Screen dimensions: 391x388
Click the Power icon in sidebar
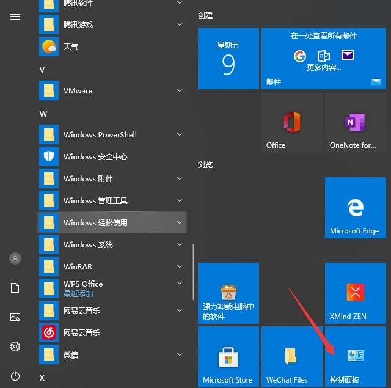coord(15,376)
